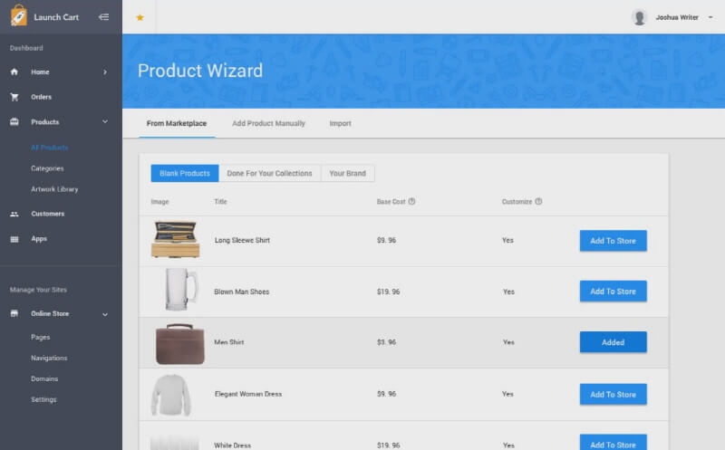Open All Products in sidebar
This screenshot has height=450, width=725.
point(50,148)
